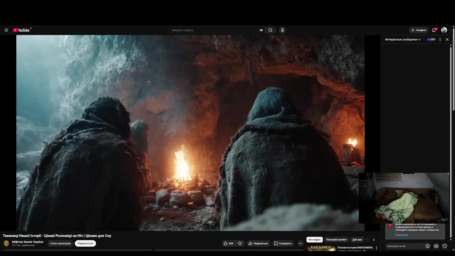Click the Подписаться subscribe button

pyautogui.click(x=85, y=244)
